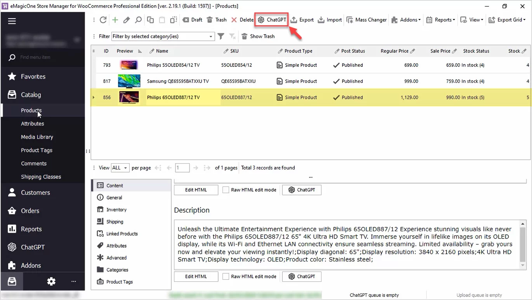
Task: Click the funnel apply-filter icon
Action: coord(221,36)
